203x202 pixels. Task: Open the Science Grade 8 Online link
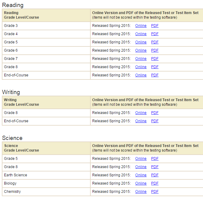pyautogui.click(x=141, y=167)
